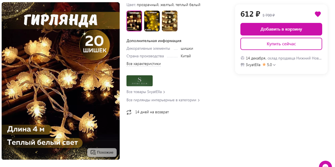Select the first transparent color thumbnail
This screenshot has width=335, height=167.
coord(134,21)
